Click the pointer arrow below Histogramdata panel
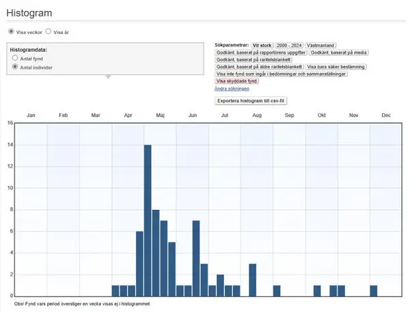This screenshot has width=412, height=312. pos(107,77)
